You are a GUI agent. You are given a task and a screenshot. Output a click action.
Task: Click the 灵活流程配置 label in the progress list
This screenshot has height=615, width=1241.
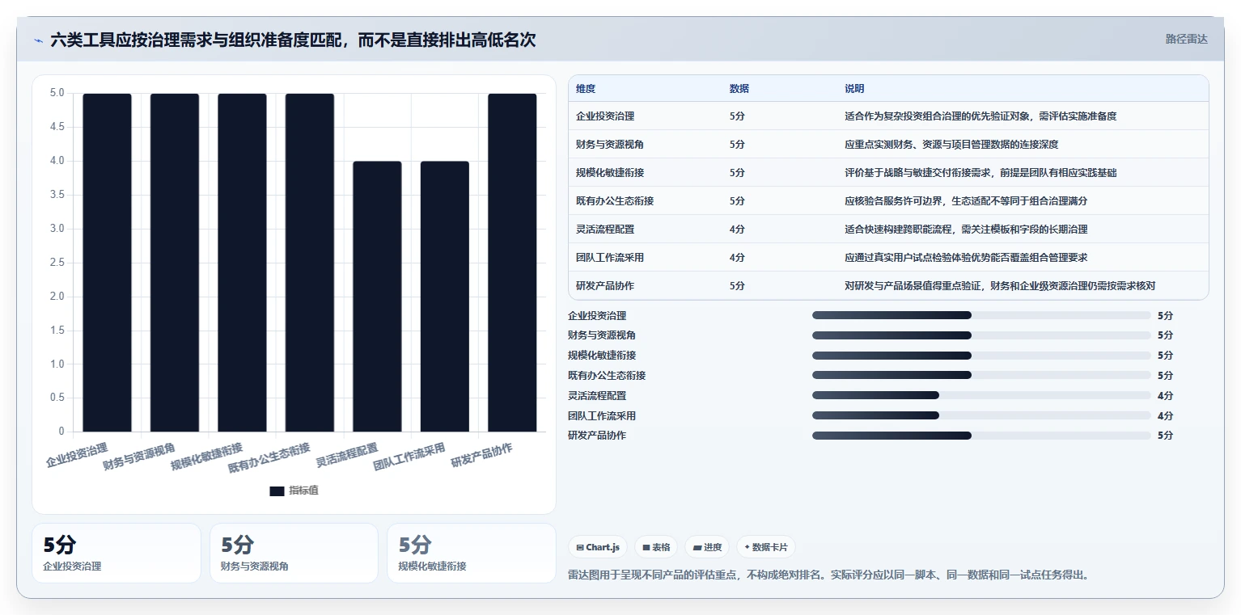[597, 395]
